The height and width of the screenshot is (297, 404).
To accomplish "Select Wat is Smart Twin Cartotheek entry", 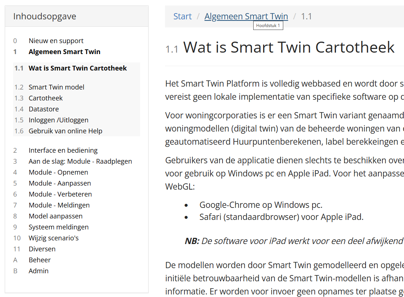I will coord(78,68).
